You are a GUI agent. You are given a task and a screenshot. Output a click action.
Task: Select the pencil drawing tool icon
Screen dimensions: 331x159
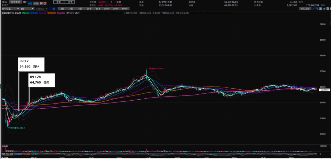313,9
